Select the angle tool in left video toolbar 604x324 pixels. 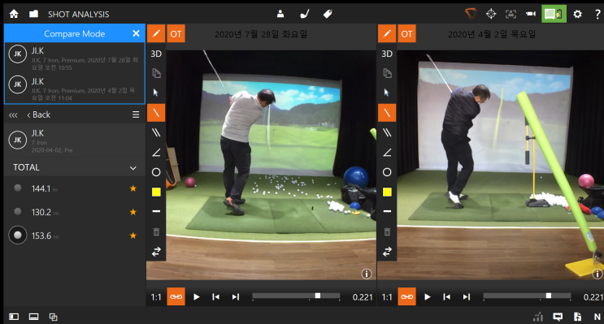click(156, 153)
